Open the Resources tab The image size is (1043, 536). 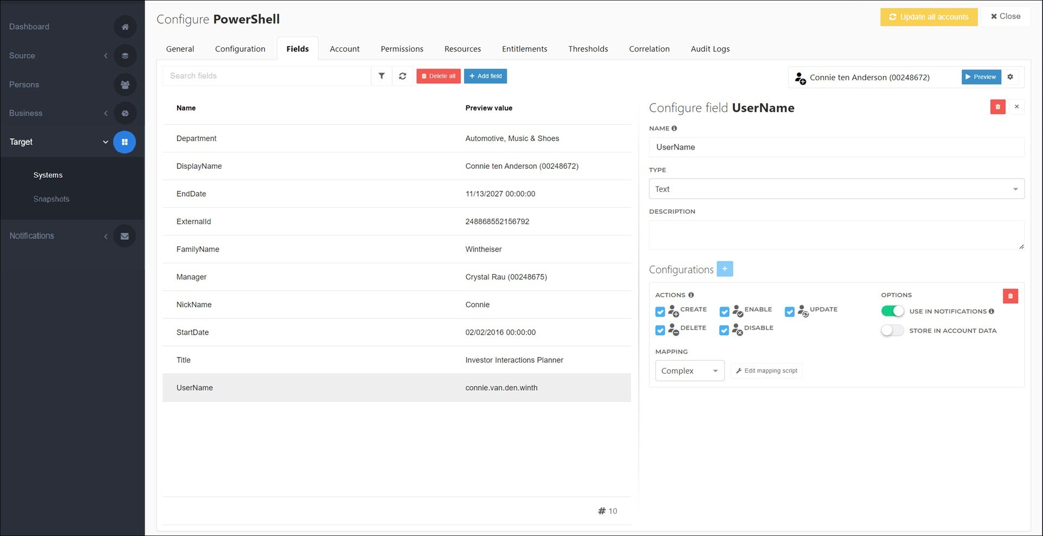click(463, 49)
